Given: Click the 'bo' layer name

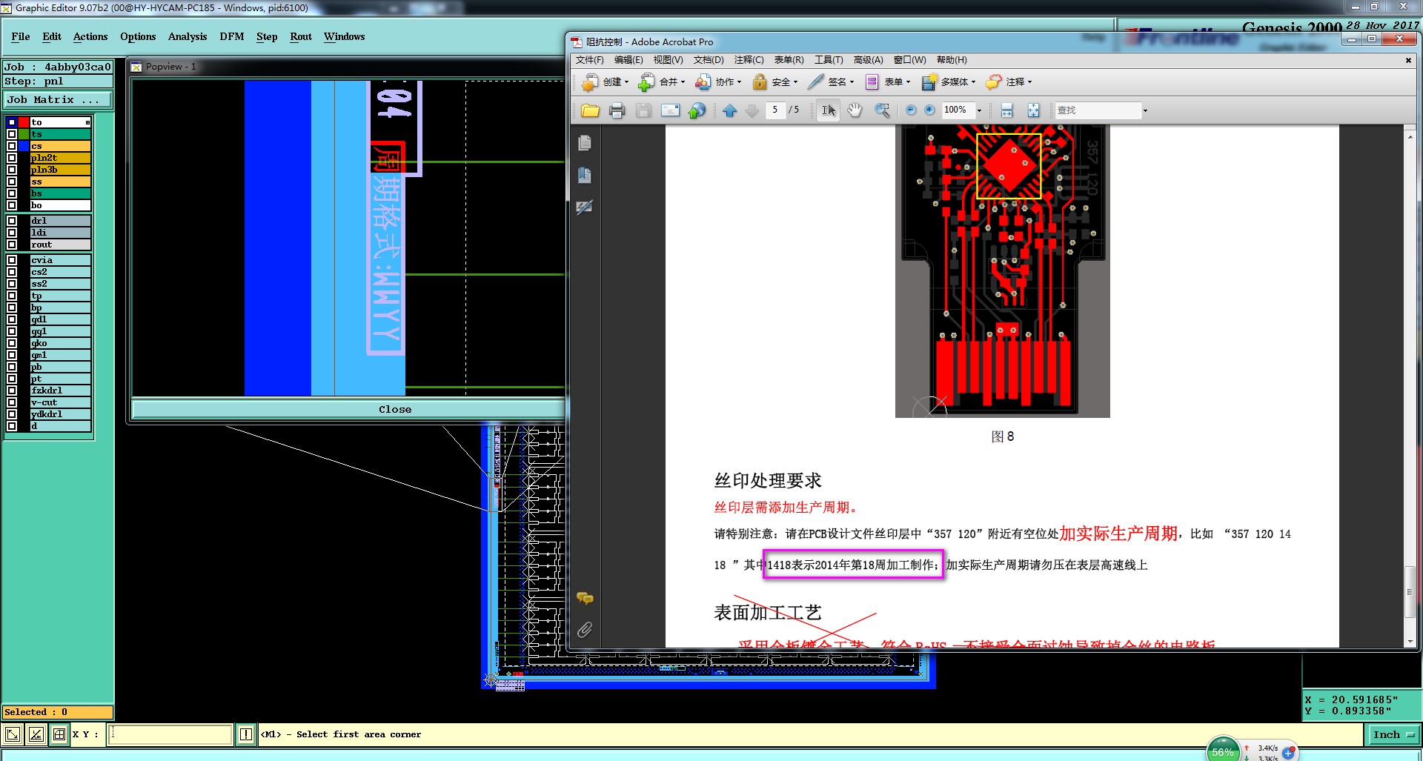Looking at the screenshot, I should tap(60, 205).
